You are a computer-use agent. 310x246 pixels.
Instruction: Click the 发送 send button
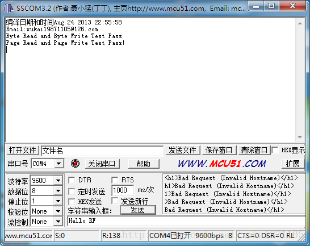pos(138,210)
